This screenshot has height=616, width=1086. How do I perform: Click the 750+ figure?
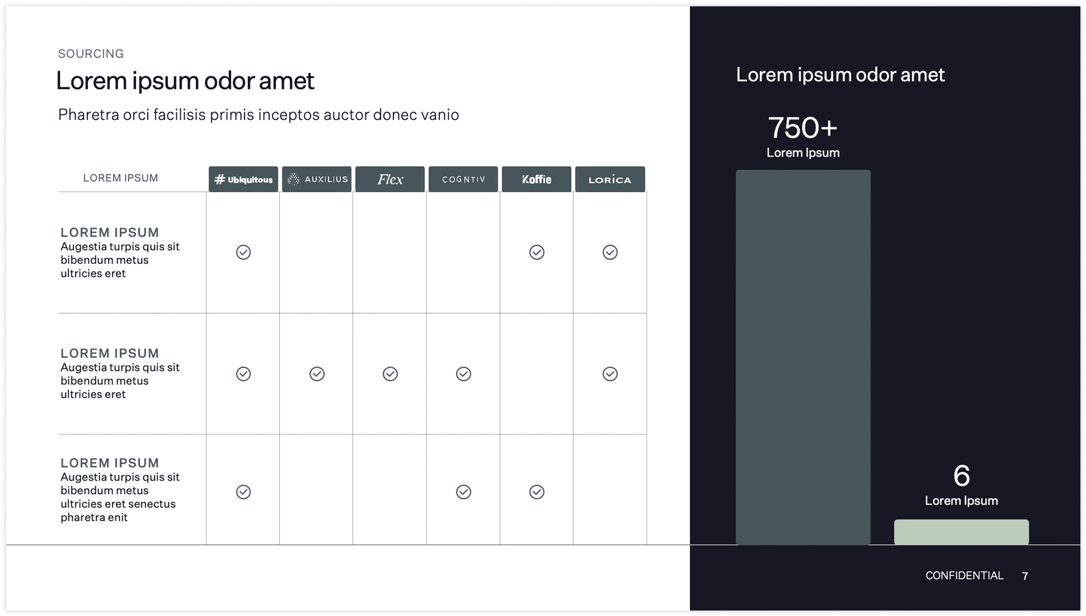pyautogui.click(x=802, y=128)
